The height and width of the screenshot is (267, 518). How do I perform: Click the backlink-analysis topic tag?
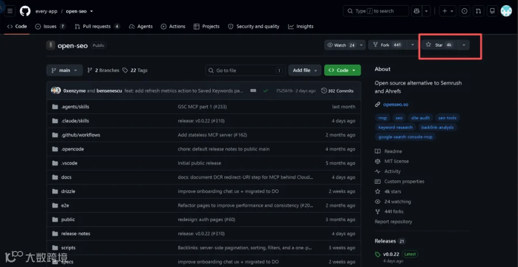click(x=437, y=127)
